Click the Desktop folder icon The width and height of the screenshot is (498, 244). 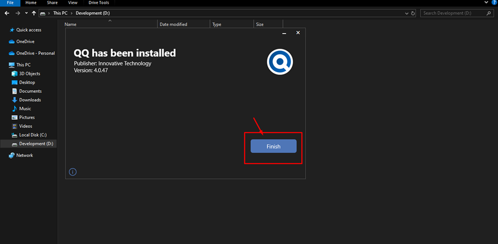coord(15,82)
